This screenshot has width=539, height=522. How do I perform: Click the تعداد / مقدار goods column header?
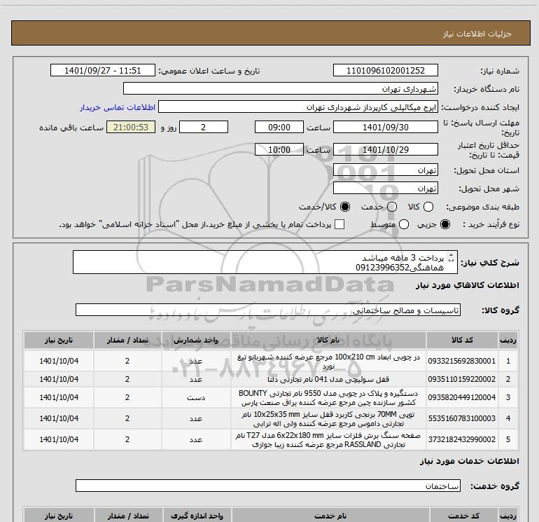127,340
